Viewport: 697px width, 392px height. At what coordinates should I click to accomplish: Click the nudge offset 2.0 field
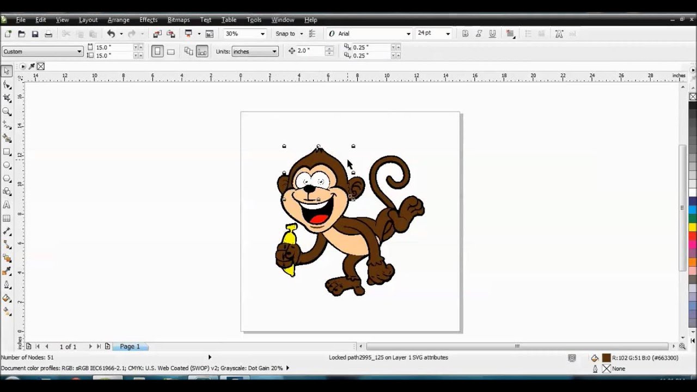(310, 51)
